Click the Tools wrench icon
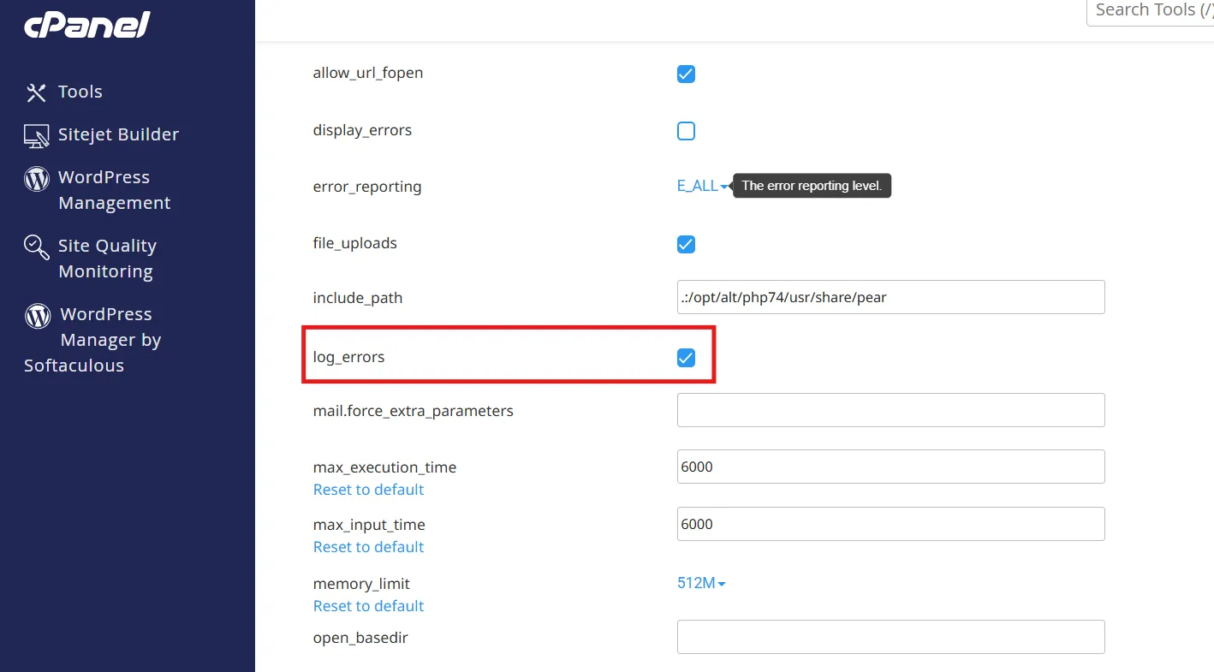This screenshot has height=672, width=1214. pos(36,92)
